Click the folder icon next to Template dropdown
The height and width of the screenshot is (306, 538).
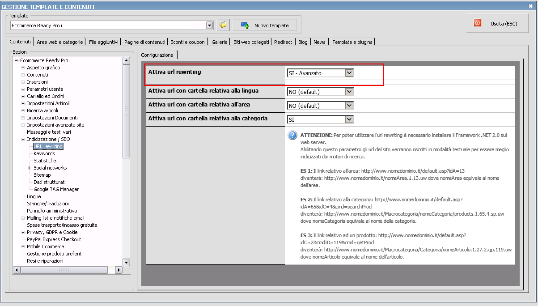(223, 25)
